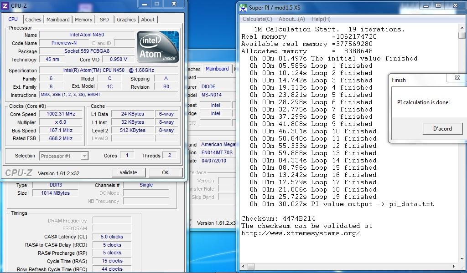Click the memory Size value 1014 MBytes
This screenshot has width=467, height=273.
pyautogui.click(x=56, y=193)
